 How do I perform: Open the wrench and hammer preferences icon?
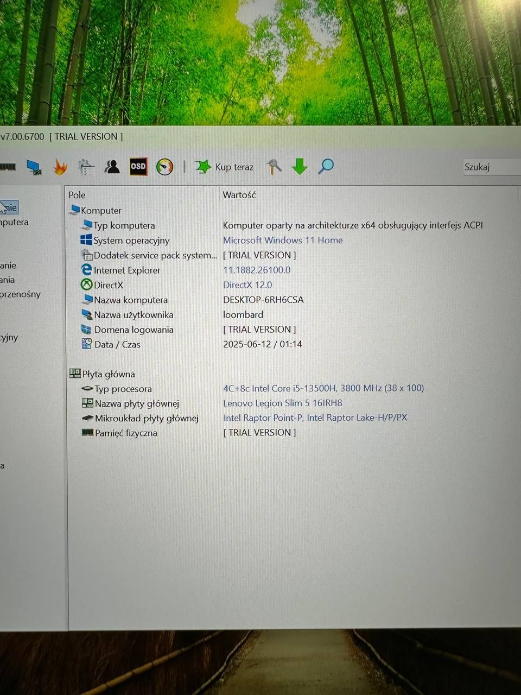point(274,167)
